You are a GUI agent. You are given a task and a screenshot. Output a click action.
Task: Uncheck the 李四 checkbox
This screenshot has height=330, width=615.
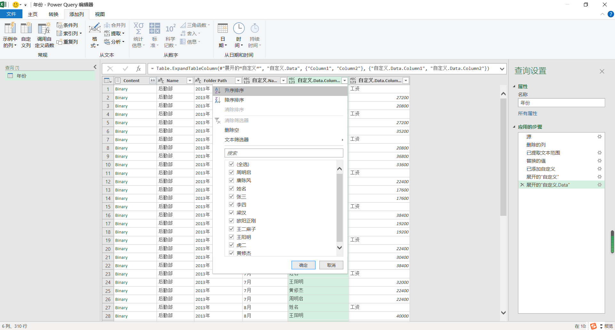(231, 205)
